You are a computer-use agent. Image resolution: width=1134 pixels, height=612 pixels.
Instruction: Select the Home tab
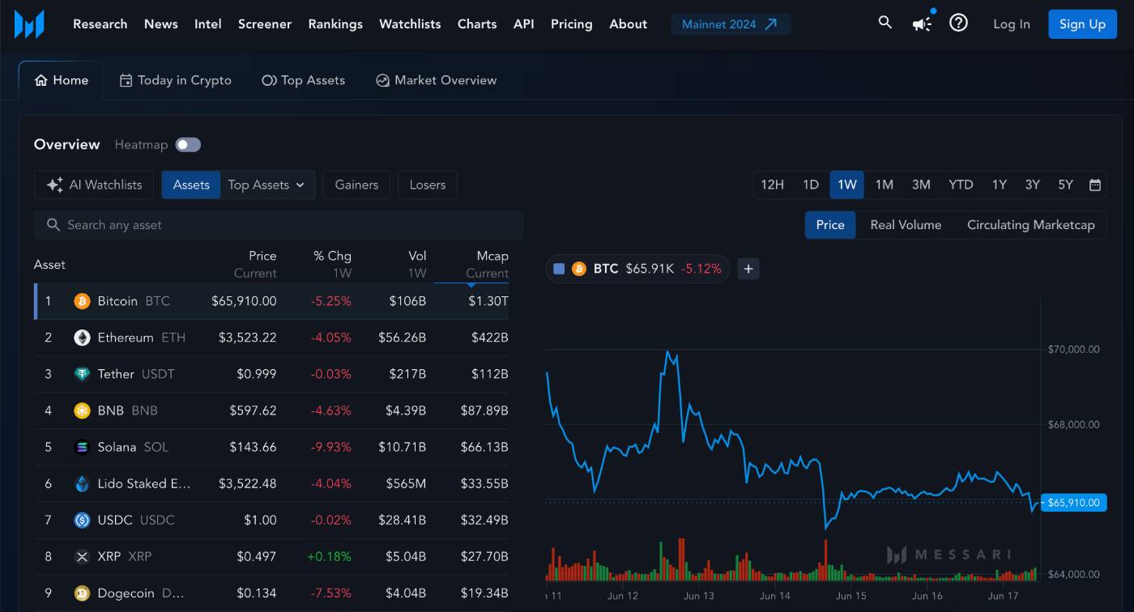tap(61, 80)
